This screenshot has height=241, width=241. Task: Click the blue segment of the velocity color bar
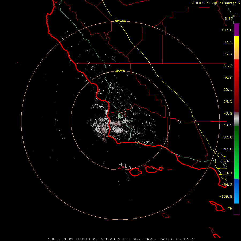point(236,191)
